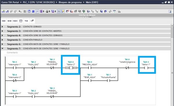Insert output coil from favorites bar
Viewport: 174px width, 106px height.
pos(15,21)
